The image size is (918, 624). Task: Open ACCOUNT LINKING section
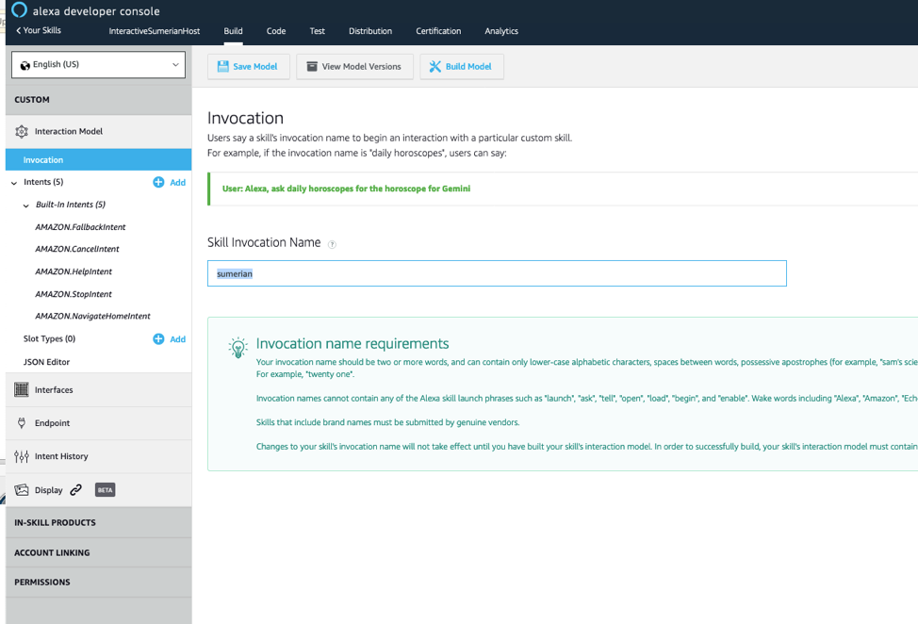tap(98, 552)
